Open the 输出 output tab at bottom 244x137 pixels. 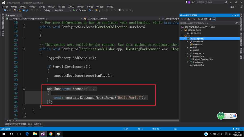pyautogui.click(x=30, y=124)
